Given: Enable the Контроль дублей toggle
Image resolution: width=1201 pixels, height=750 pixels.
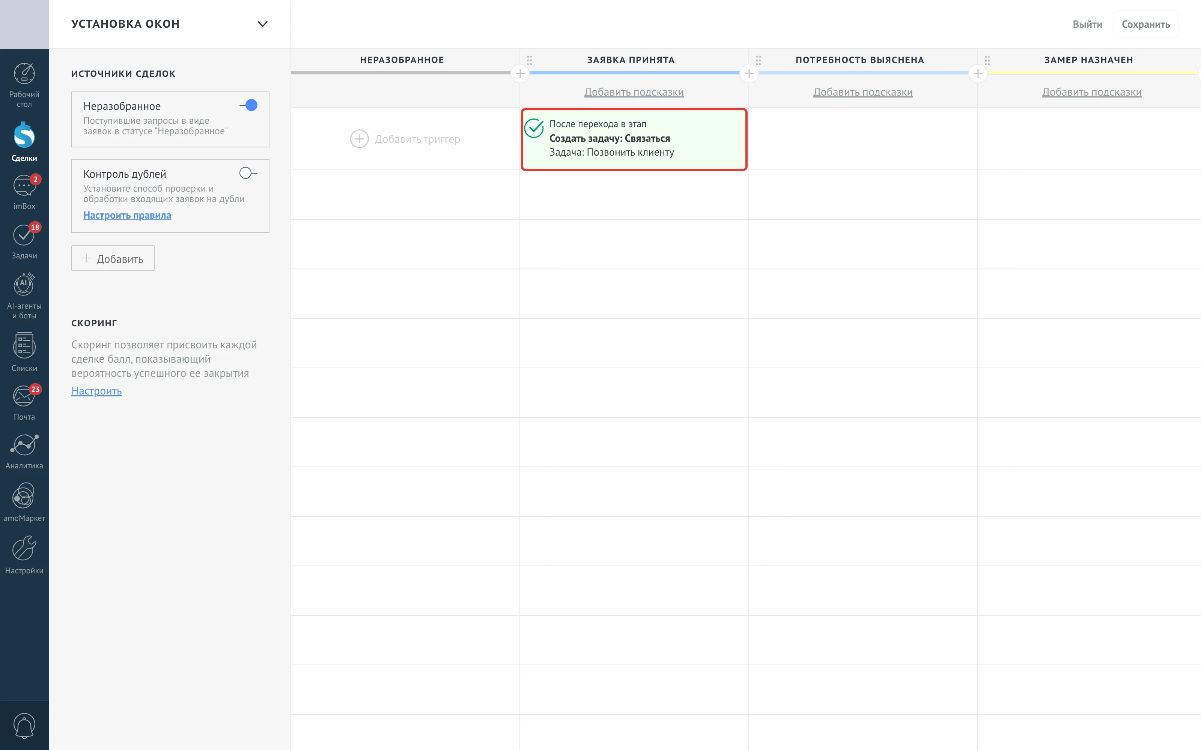Looking at the screenshot, I should [x=248, y=173].
